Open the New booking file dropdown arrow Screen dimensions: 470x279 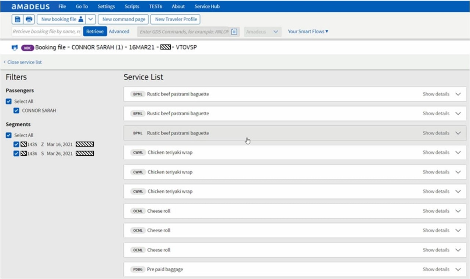tap(91, 19)
